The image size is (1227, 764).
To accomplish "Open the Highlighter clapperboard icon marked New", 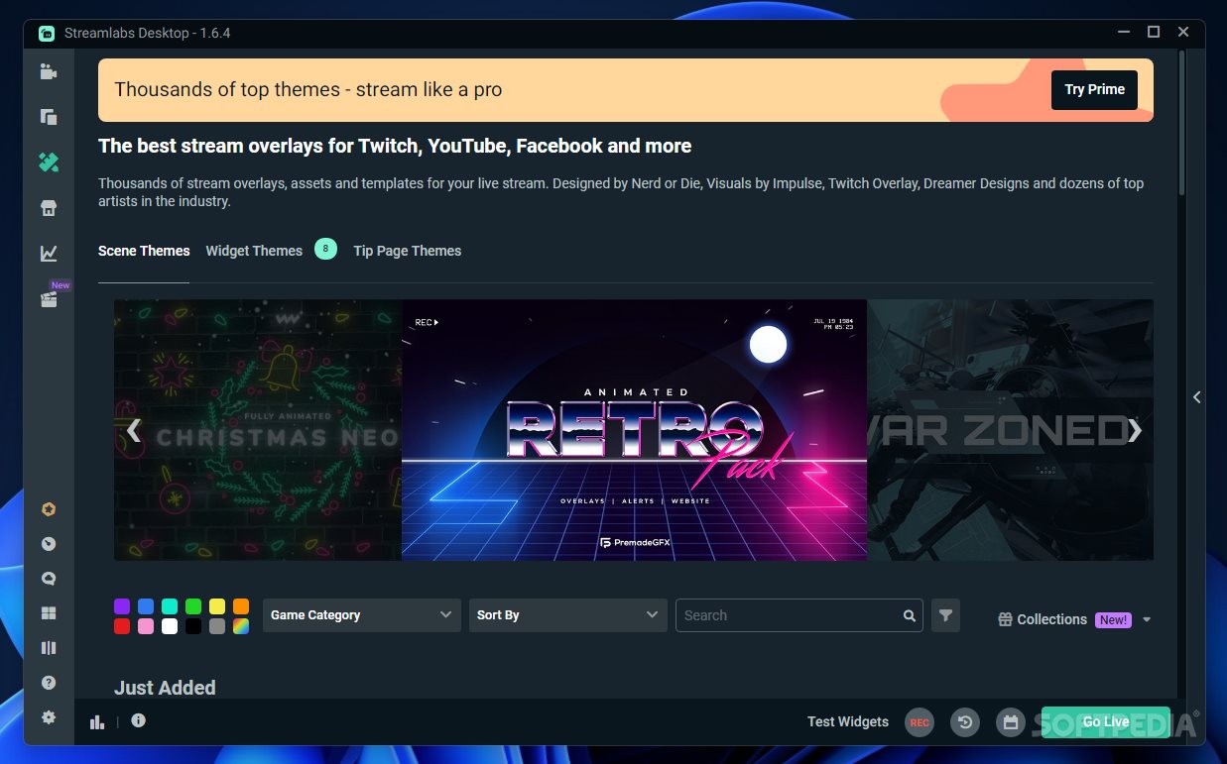I will 48,299.
